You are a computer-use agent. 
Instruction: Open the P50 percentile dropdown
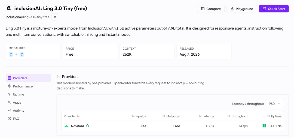[x=275, y=104]
